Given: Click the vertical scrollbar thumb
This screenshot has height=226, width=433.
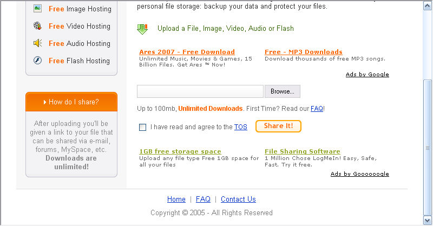Looking at the screenshot, I should tap(428, 148).
